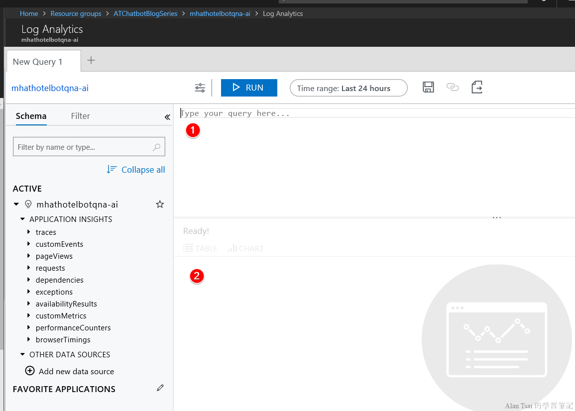
Task: Open ATChatbotBlogSeries breadcrumb link
Action: 145,13
